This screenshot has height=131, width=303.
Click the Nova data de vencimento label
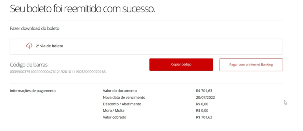click(124, 98)
